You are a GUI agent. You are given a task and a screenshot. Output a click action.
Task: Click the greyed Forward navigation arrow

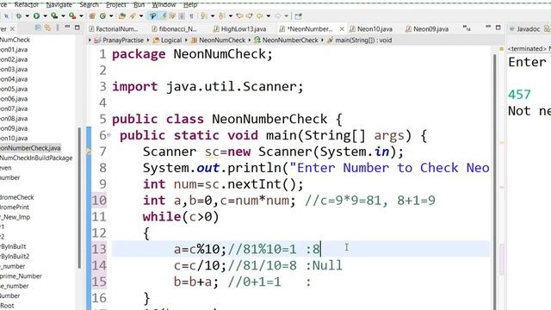pyautogui.click(x=277, y=15)
